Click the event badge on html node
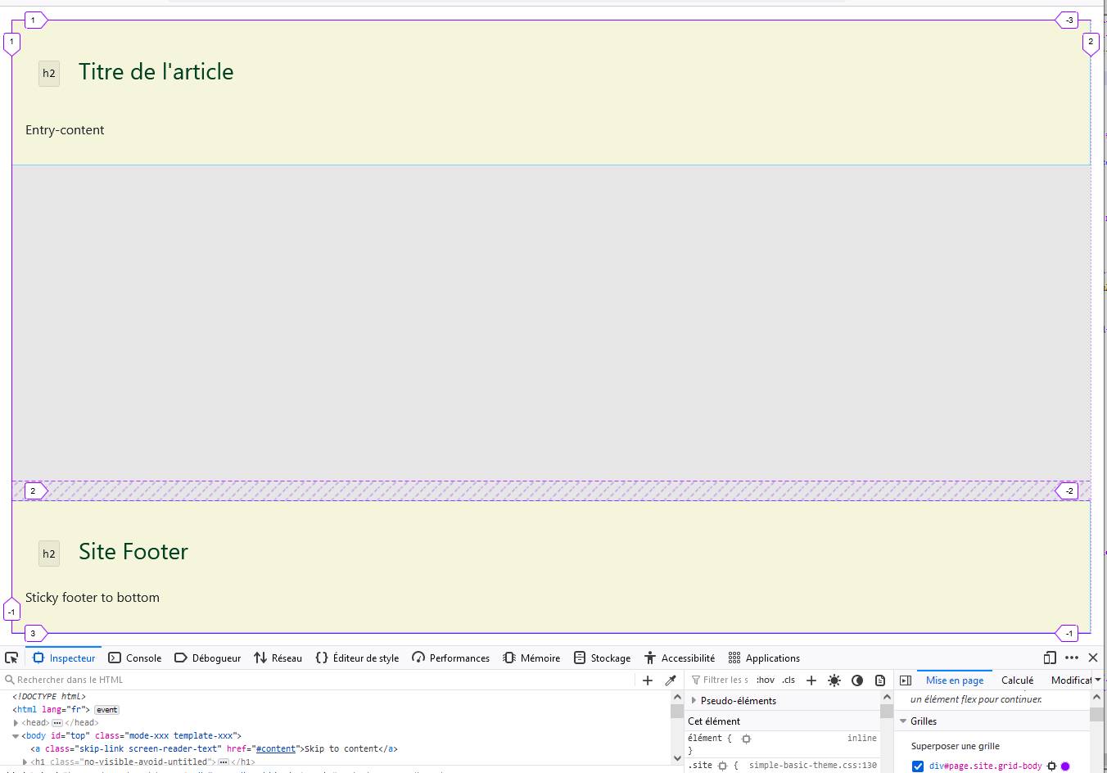The image size is (1107, 773). (107, 710)
